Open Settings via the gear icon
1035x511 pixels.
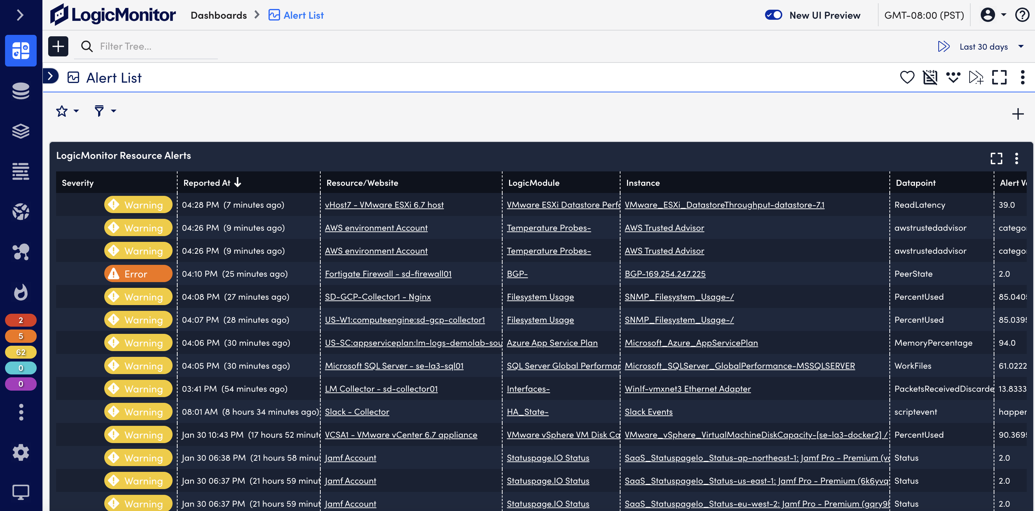click(x=20, y=452)
